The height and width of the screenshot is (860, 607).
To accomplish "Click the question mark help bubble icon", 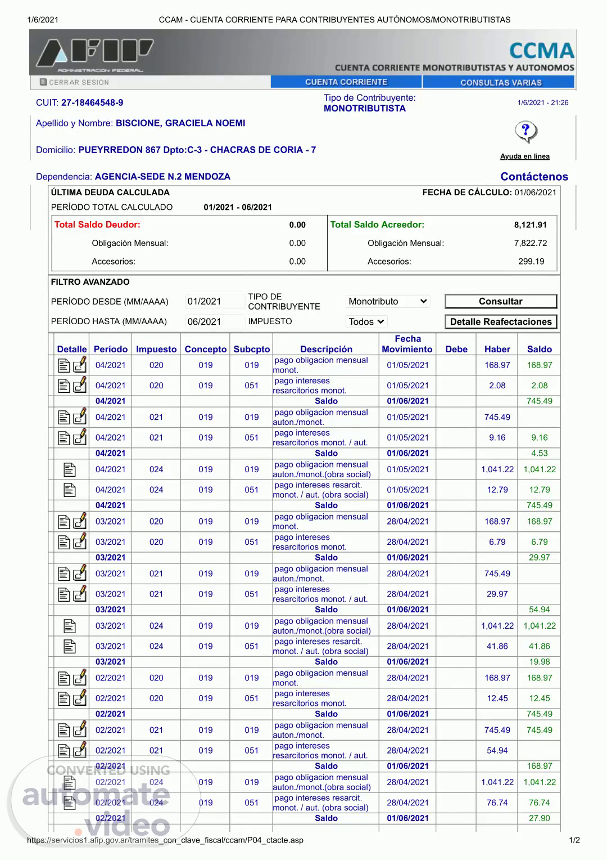I will 526,132.
